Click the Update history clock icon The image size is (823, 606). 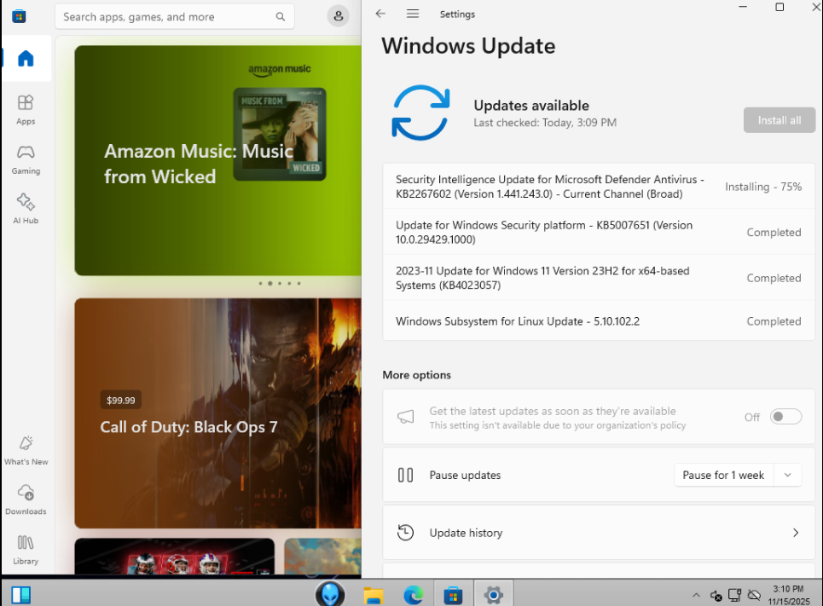[405, 533]
